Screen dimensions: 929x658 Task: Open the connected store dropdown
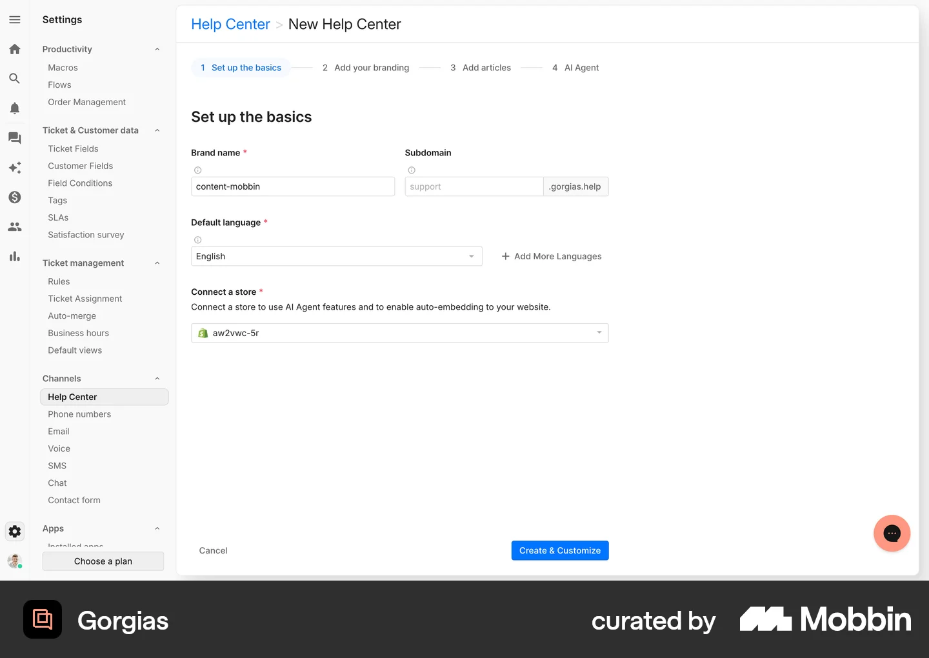(400, 333)
